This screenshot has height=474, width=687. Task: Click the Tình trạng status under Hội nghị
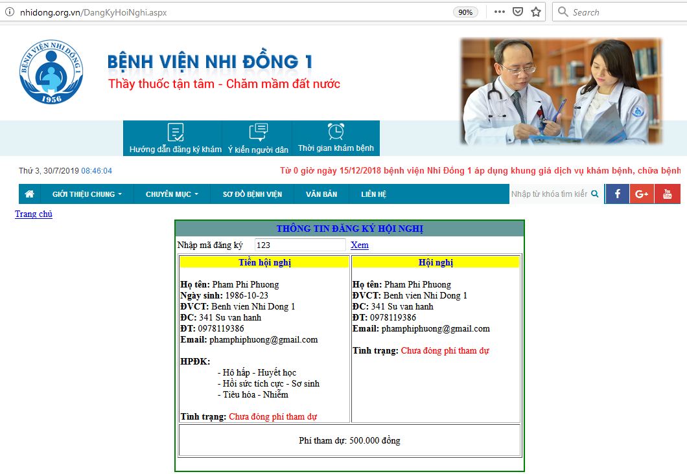(421, 350)
